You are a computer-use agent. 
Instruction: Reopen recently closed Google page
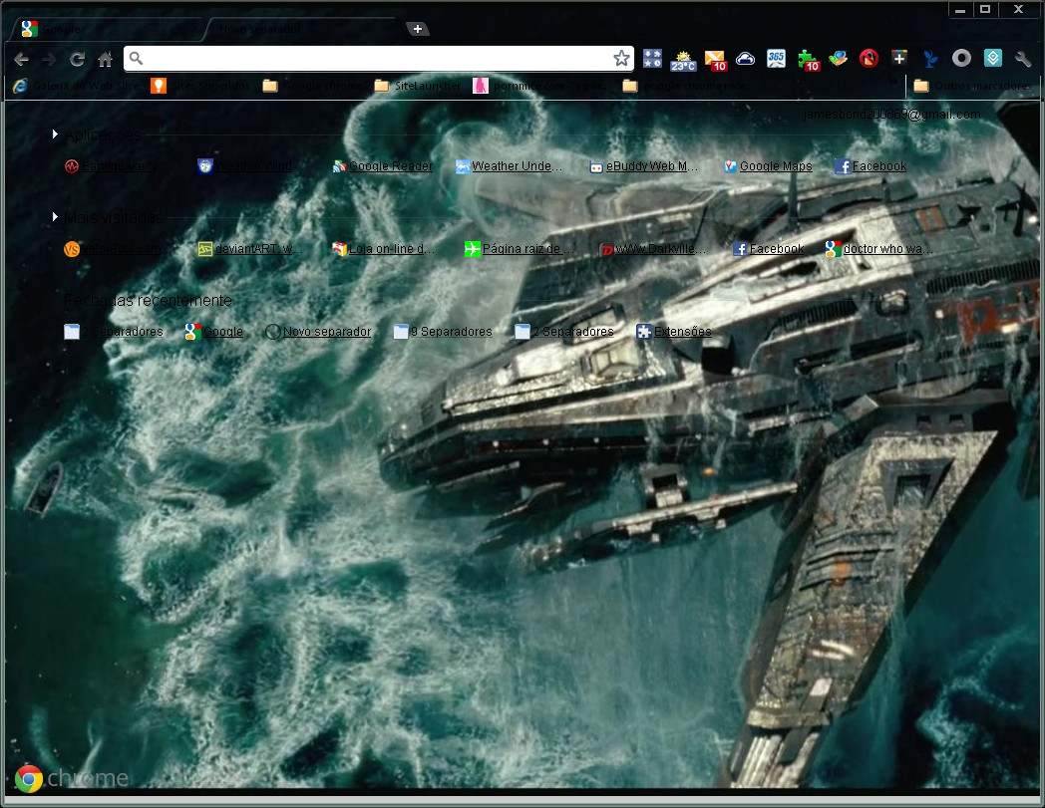(214, 332)
